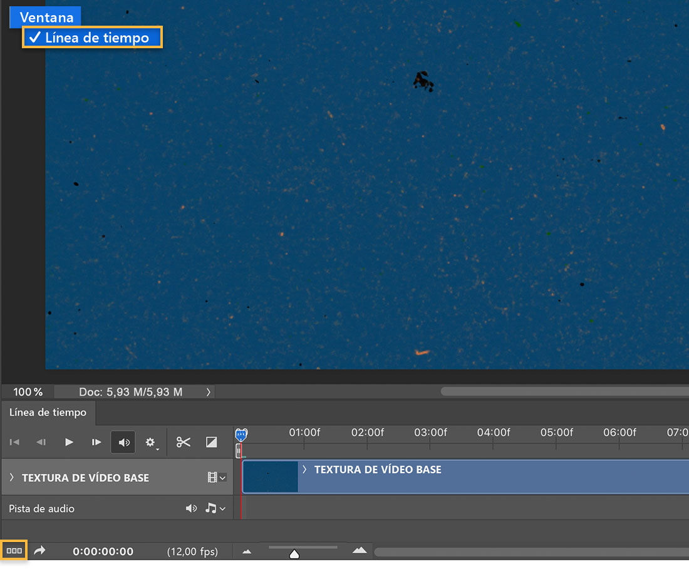Advance to next frame
This screenshot has width=689, height=569.
(x=96, y=442)
